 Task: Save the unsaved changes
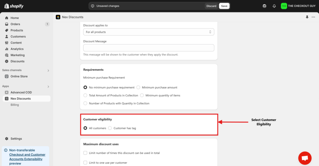click(x=224, y=6)
